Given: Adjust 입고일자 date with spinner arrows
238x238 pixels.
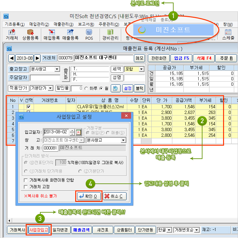Looking at the screenshot, I should click(72, 132).
